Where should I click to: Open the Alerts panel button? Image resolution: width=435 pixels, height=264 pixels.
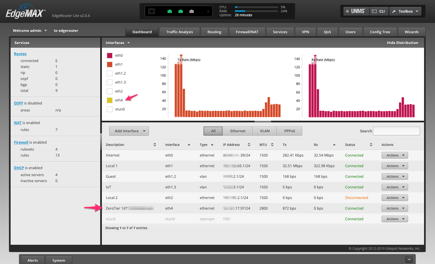click(x=33, y=260)
